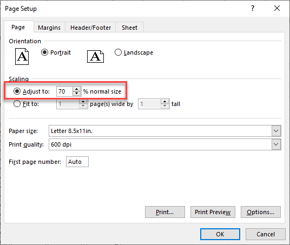290x245 pixels.
Task: Switch to the Margins tab
Action: 49,28
